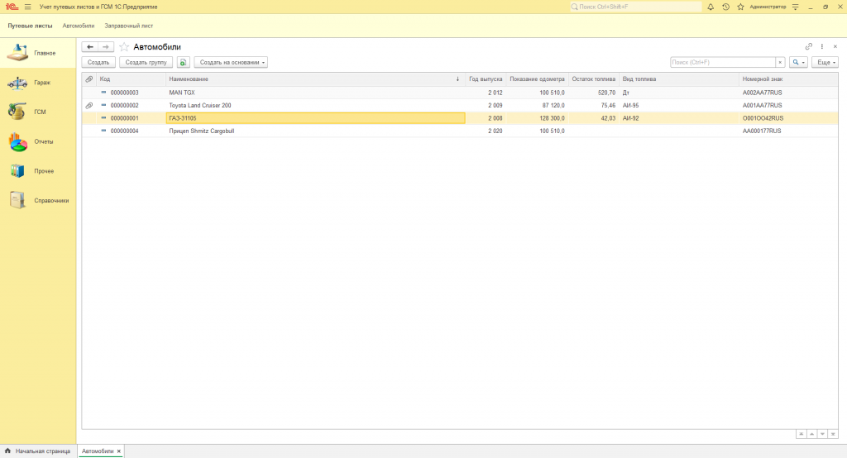Move one row down arrow at list bottom
The image size is (847, 458).
822,434
